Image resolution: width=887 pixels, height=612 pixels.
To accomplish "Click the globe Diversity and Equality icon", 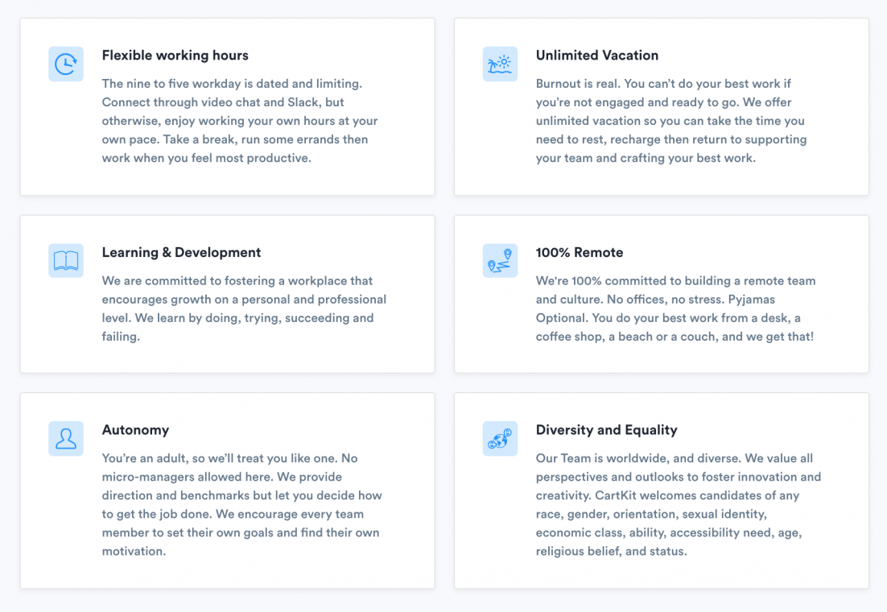I will click(500, 439).
